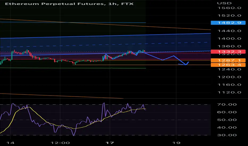Screen dimensions: 248x146
Task: Click the RSI 50.00 level label
Action: coord(227,120)
